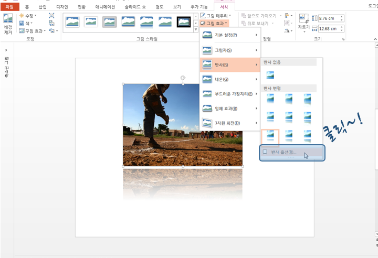Click the 앞으로 가져오기 bring forward button
Viewport: 378px width, 258px height.
[x=259, y=16]
